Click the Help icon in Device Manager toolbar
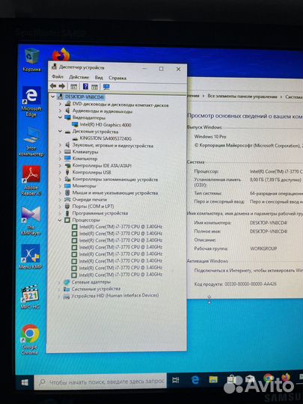The height and width of the screenshot is (404, 303). (85, 87)
